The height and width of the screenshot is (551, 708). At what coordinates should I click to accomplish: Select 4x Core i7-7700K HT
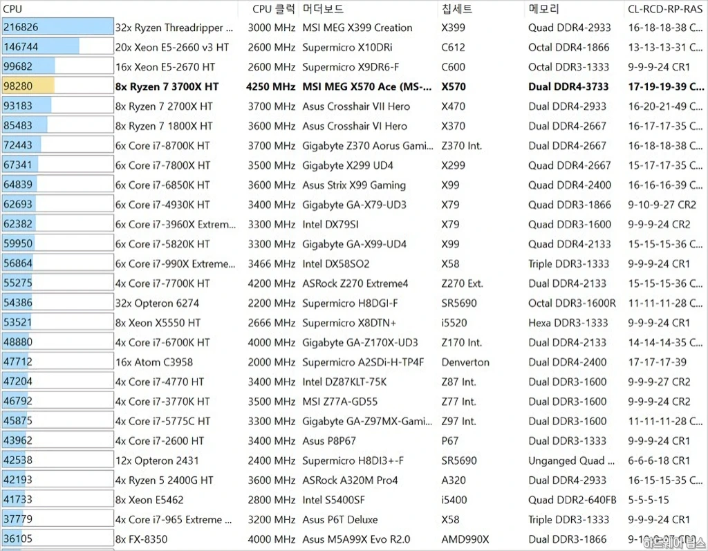click(x=162, y=283)
